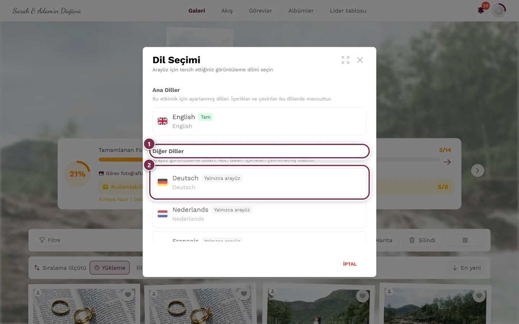Image resolution: width=519 pixels, height=324 pixels.
Task: Click the Harita map button
Action: [386, 240]
